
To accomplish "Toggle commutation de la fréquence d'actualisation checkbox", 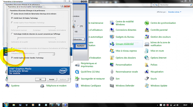I will tap(12, 48).
